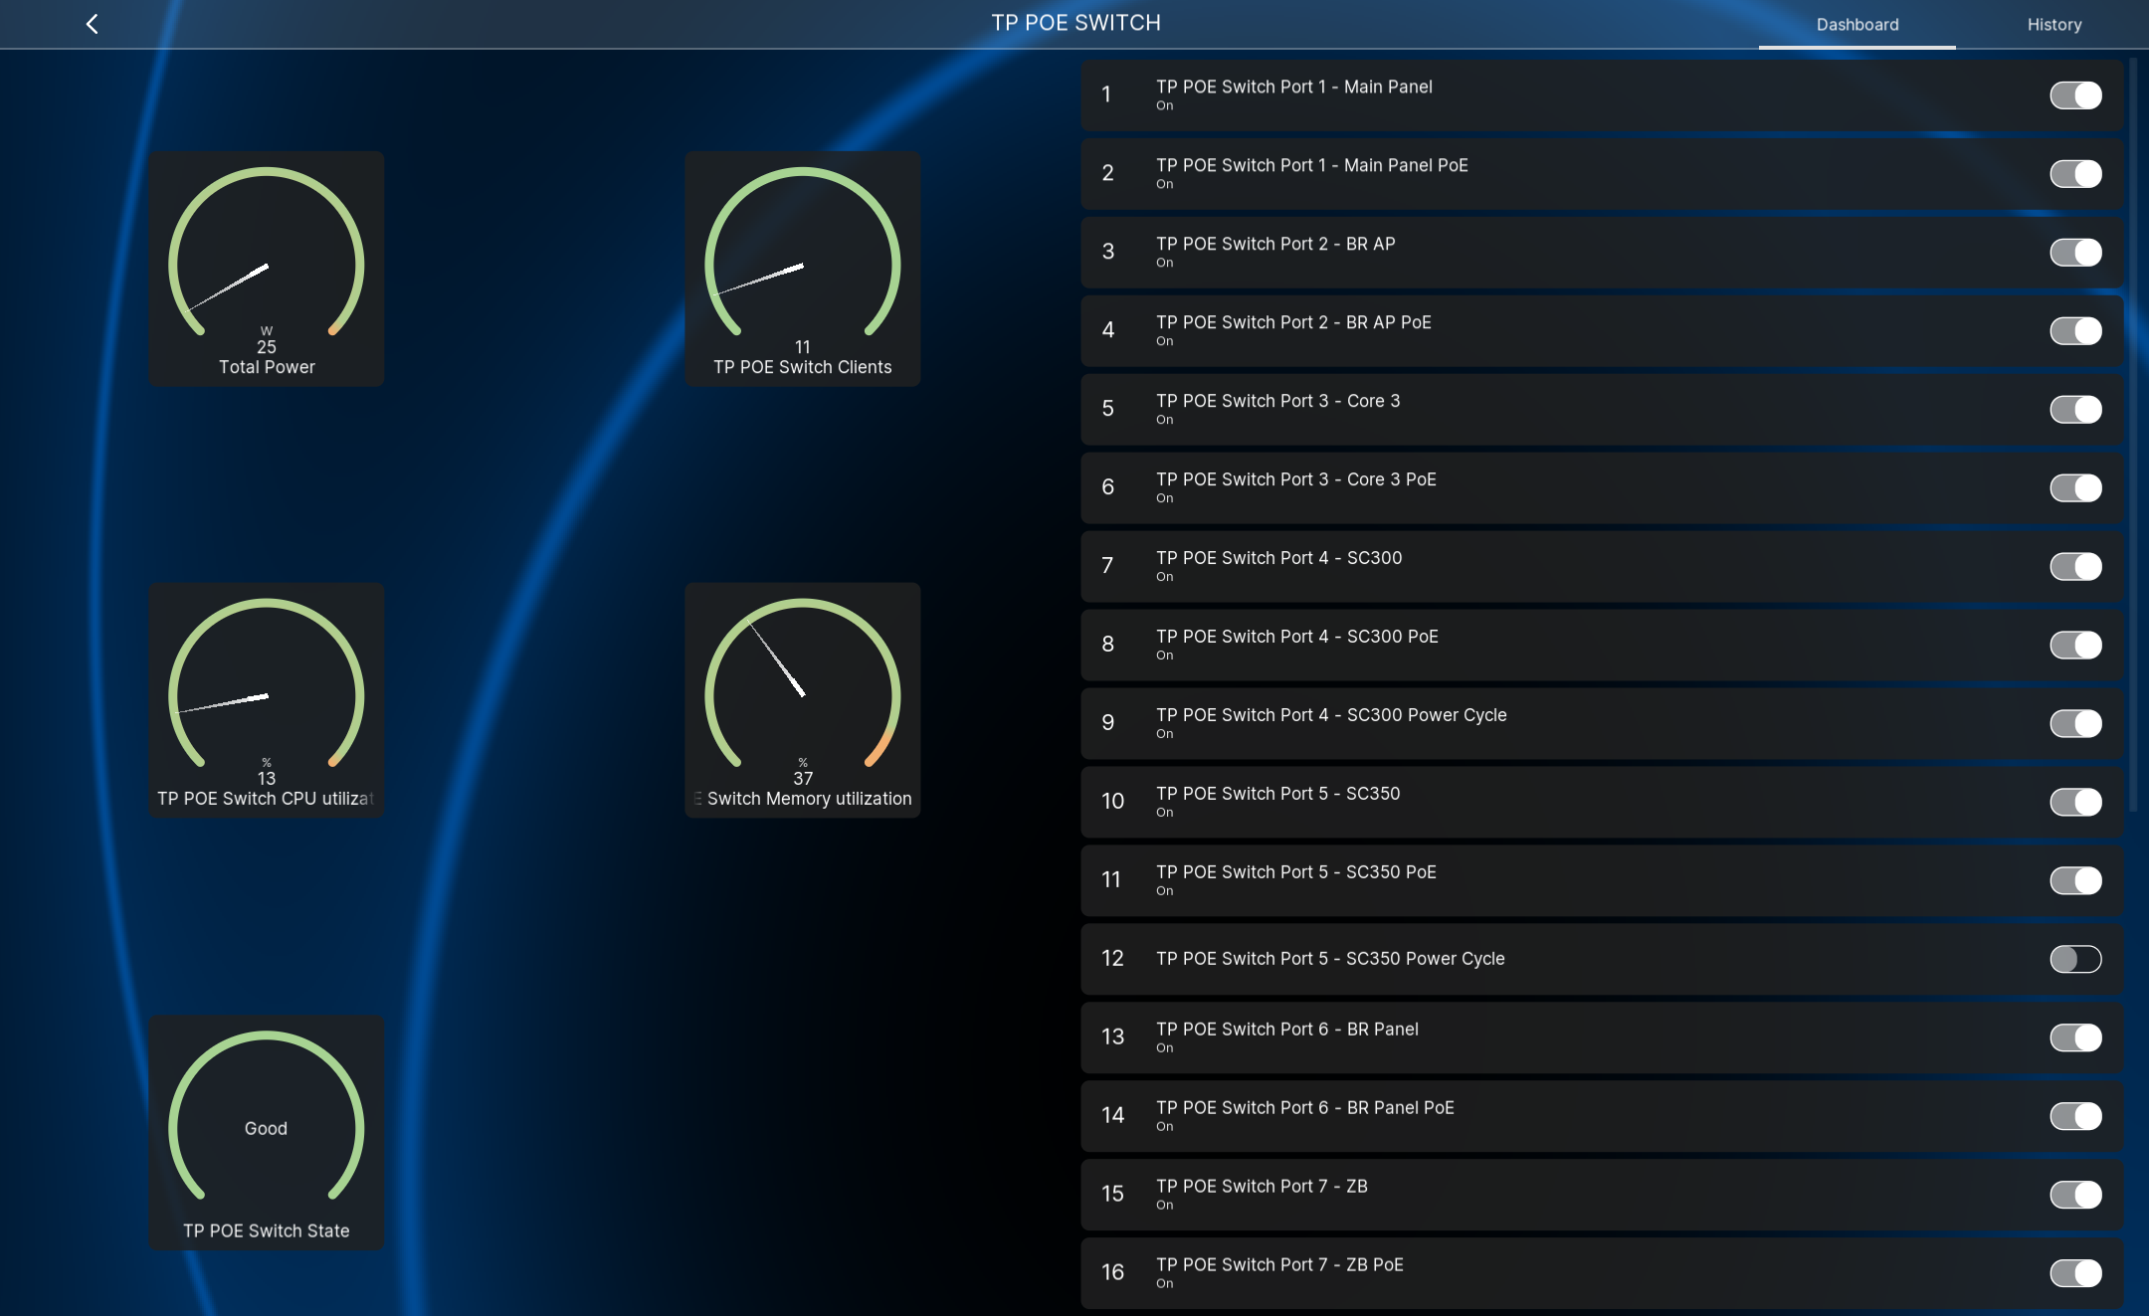Enable Port 5 SC350 Power Cycle toggle

pos(2075,959)
